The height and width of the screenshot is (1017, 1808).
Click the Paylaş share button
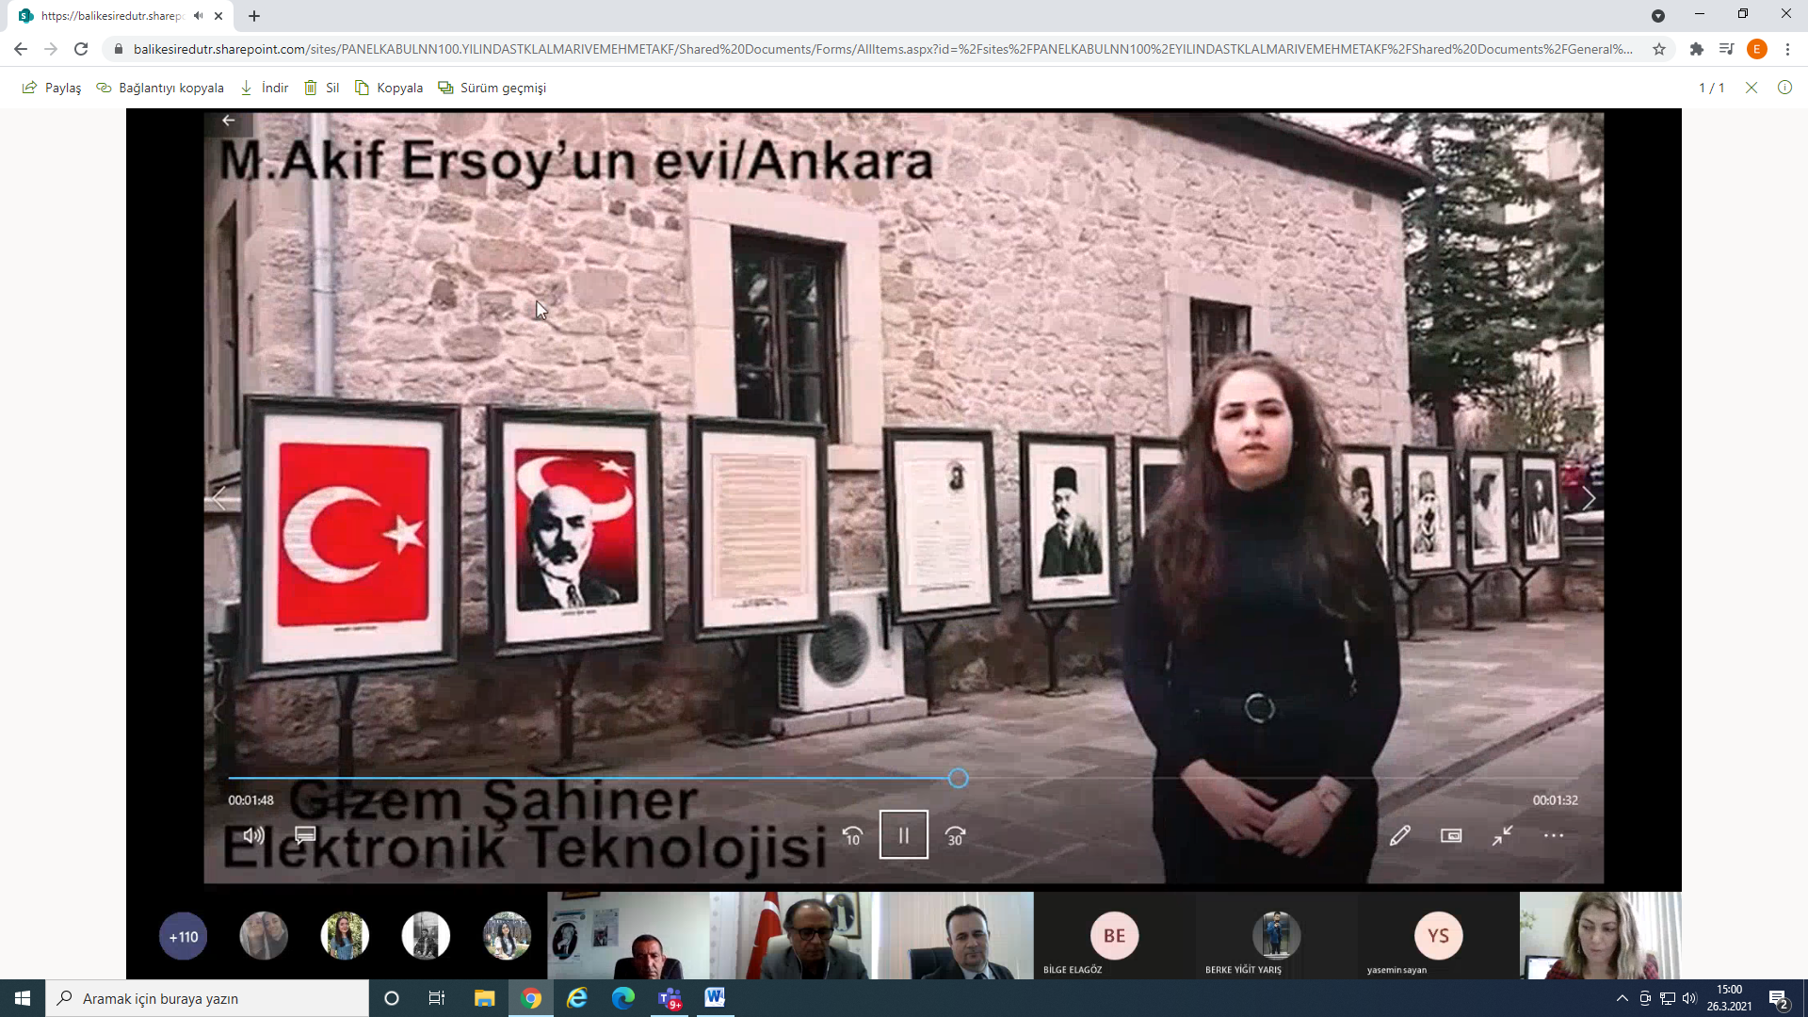click(x=52, y=88)
